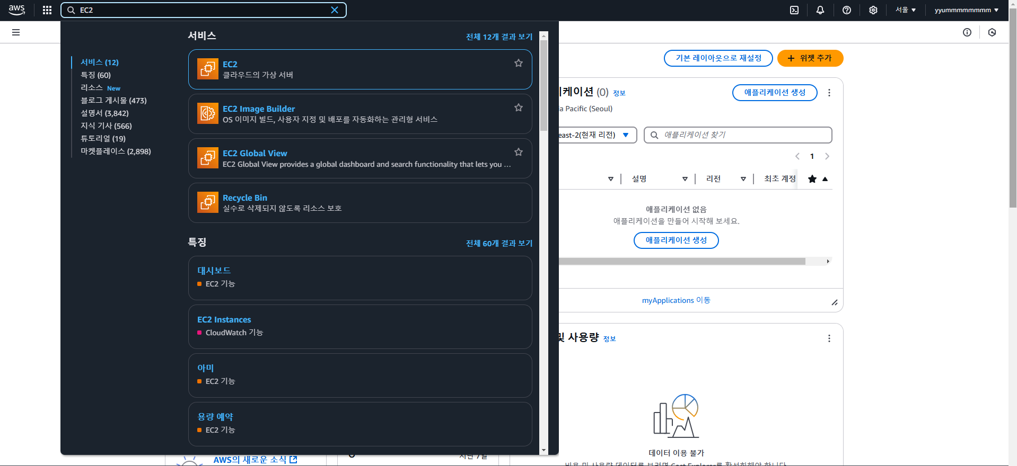Click top 애플리케이션 생성 button
The image size is (1017, 466).
click(775, 93)
